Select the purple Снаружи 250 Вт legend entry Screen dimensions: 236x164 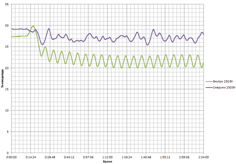[x=220, y=88]
